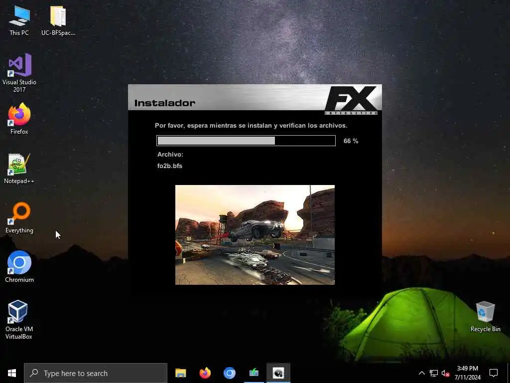Viewport: 510px width, 383px height.
Task: Click the Instalador title text
Action: 164,103
